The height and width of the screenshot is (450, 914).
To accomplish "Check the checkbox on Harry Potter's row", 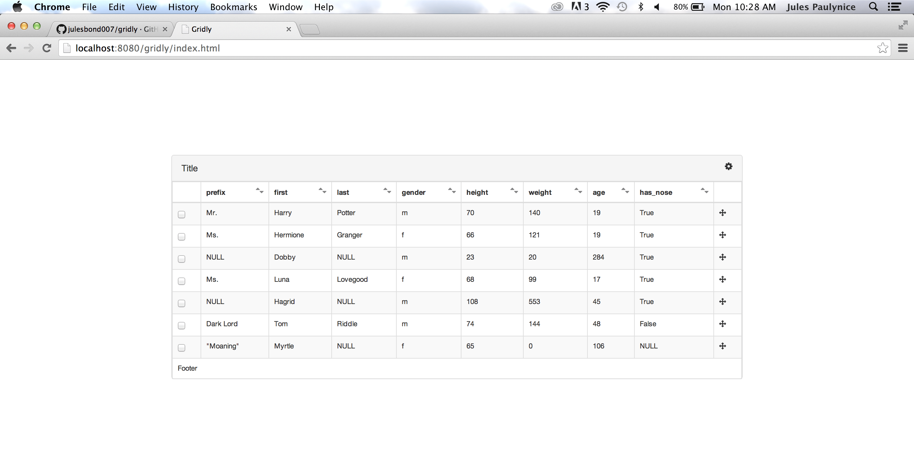I will 181,214.
